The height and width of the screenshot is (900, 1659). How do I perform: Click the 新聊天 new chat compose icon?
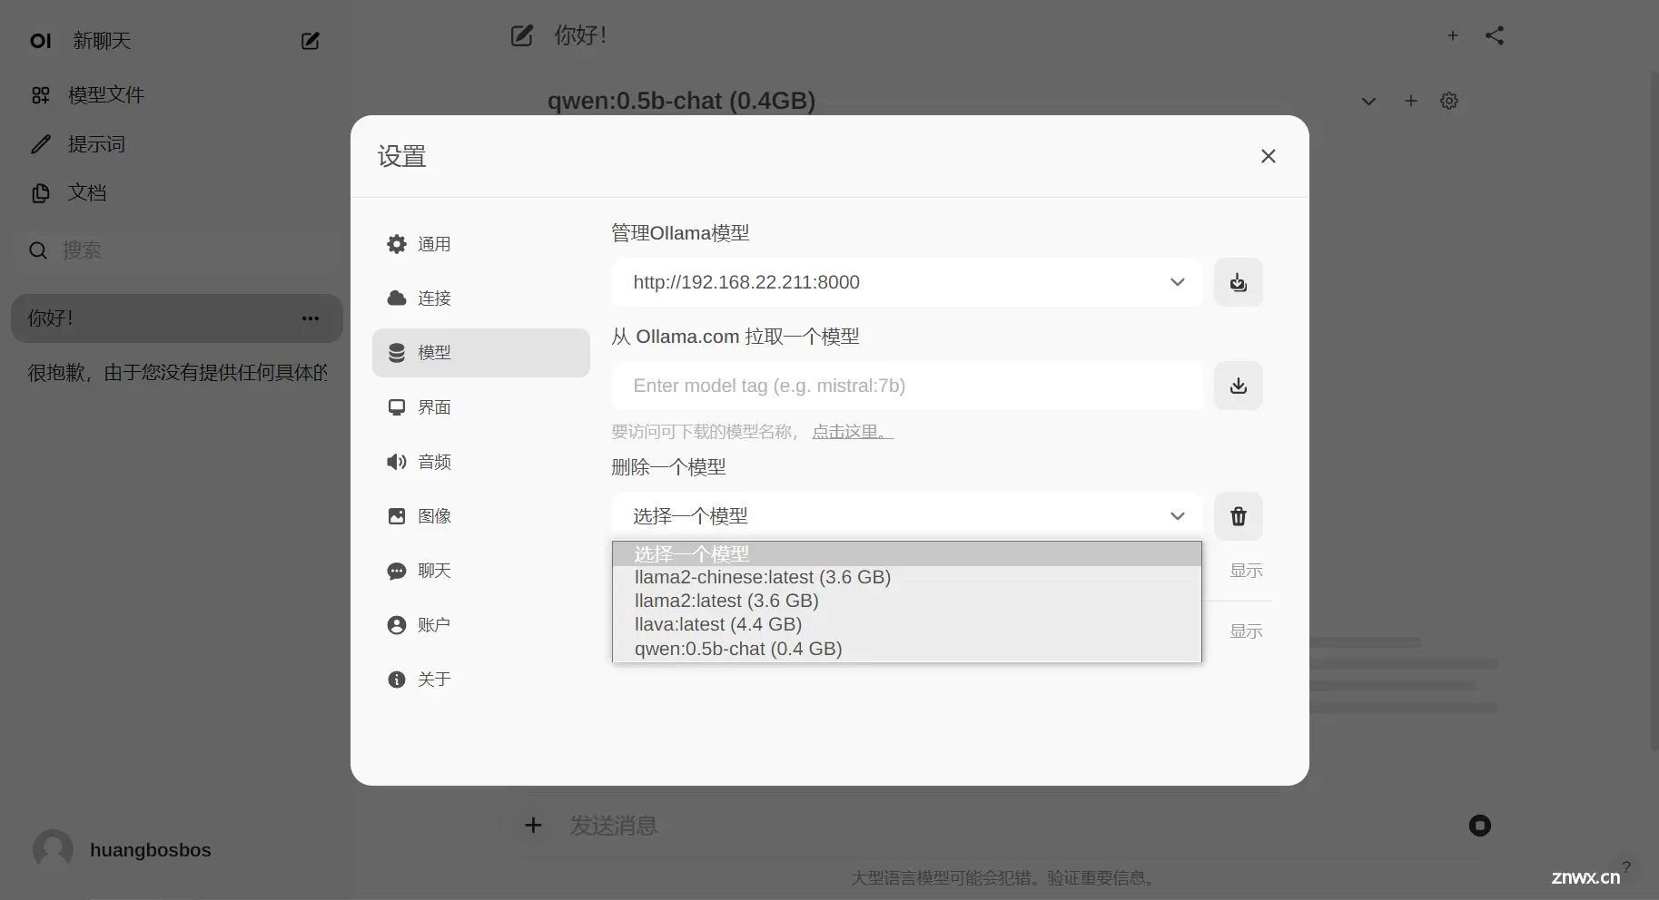pos(311,41)
